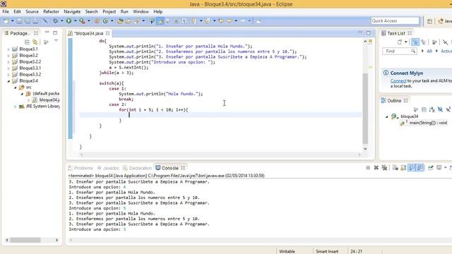Click the Connect link in Mylyn
Image resolution: width=452 pixels, height=254 pixels.
tap(398, 81)
